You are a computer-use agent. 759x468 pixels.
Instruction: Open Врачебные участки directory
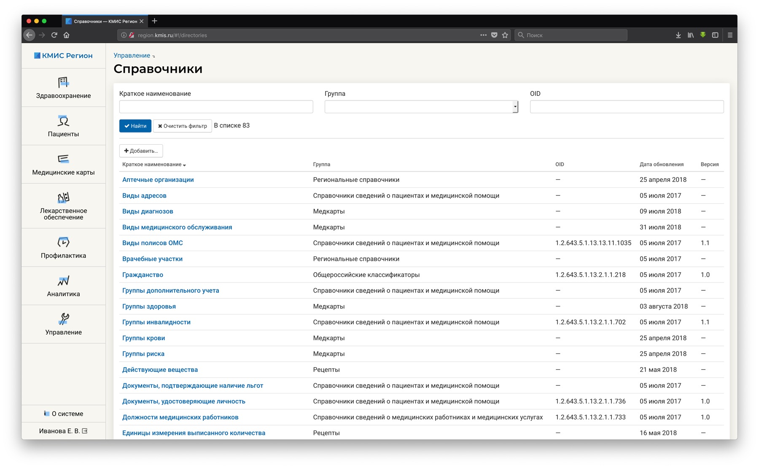point(152,259)
